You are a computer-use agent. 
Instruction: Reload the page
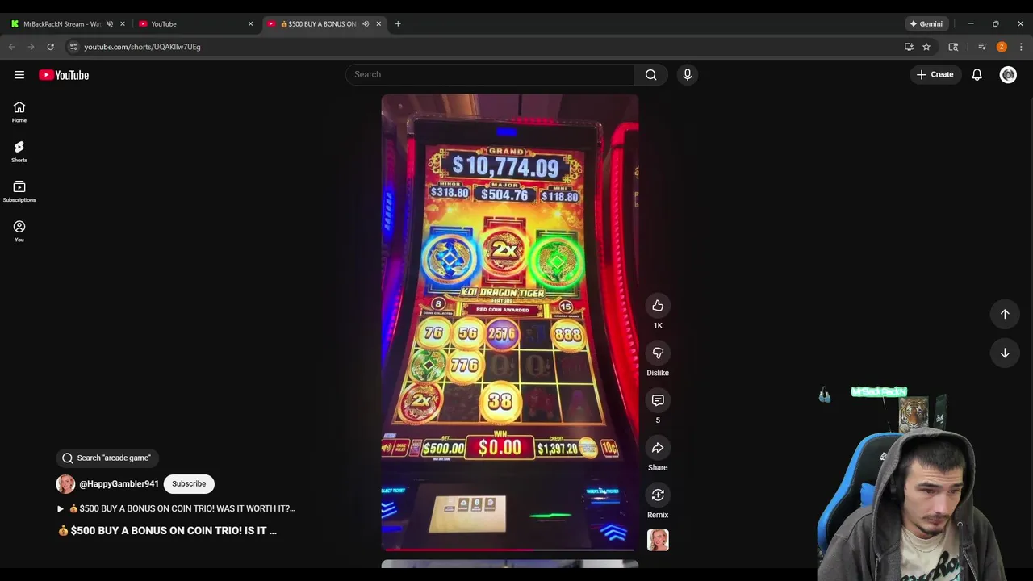pos(50,47)
